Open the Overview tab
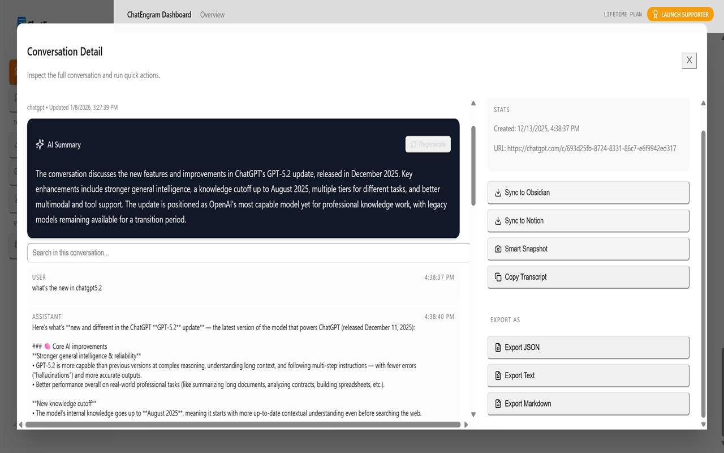The height and width of the screenshot is (453, 724). coord(212,15)
